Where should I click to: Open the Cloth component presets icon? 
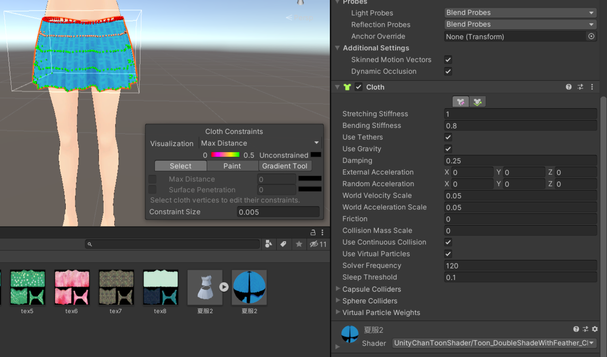[x=580, y=87]
